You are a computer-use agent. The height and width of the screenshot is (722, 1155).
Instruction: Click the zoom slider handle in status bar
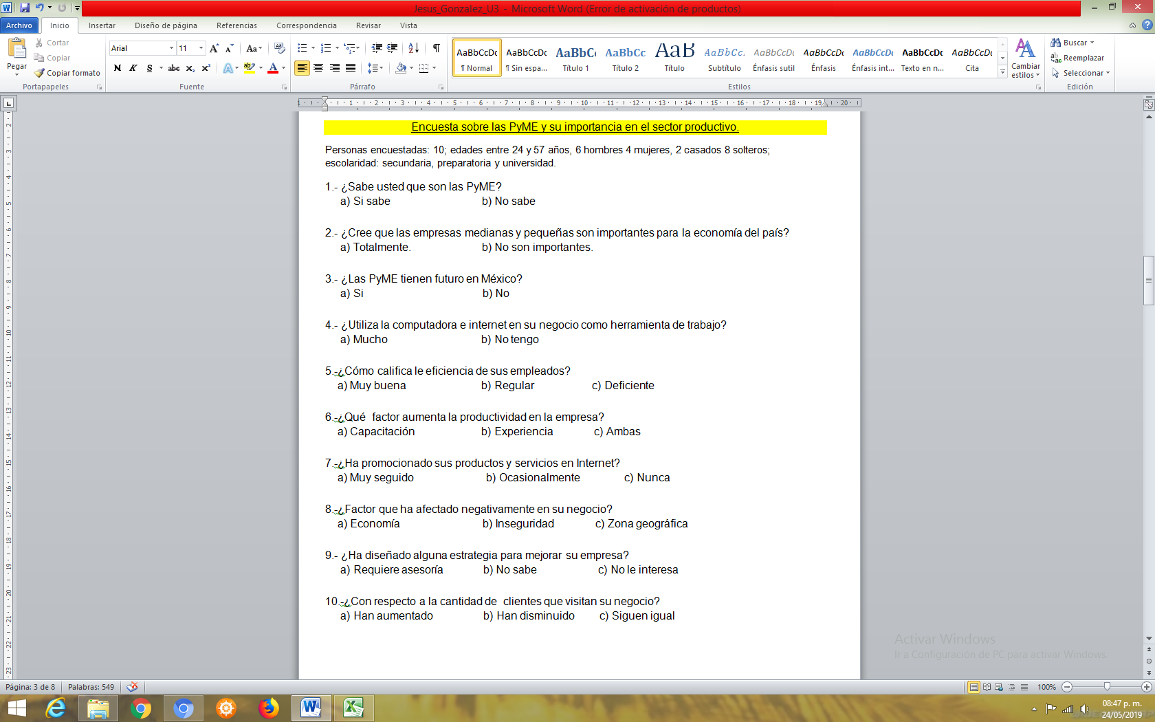1107,686
